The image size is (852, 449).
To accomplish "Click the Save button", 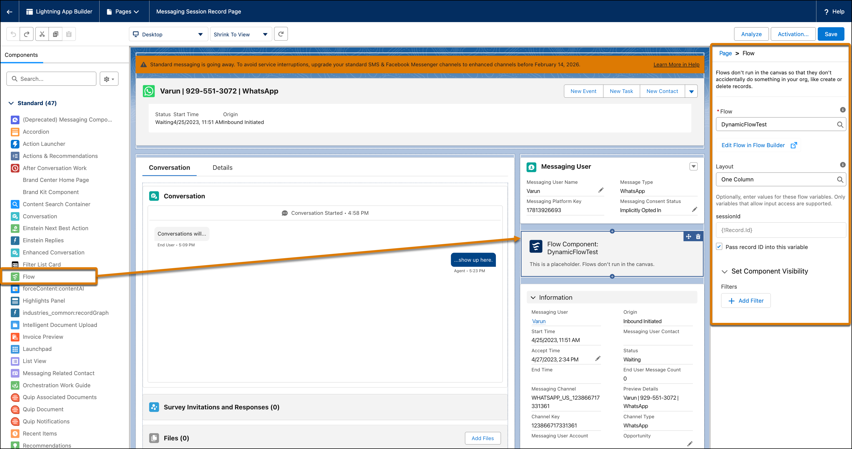I will [831, 34].
